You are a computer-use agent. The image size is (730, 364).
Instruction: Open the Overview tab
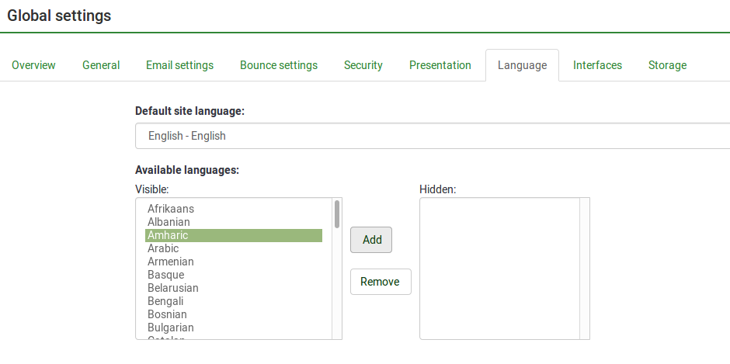click(33, 65)
